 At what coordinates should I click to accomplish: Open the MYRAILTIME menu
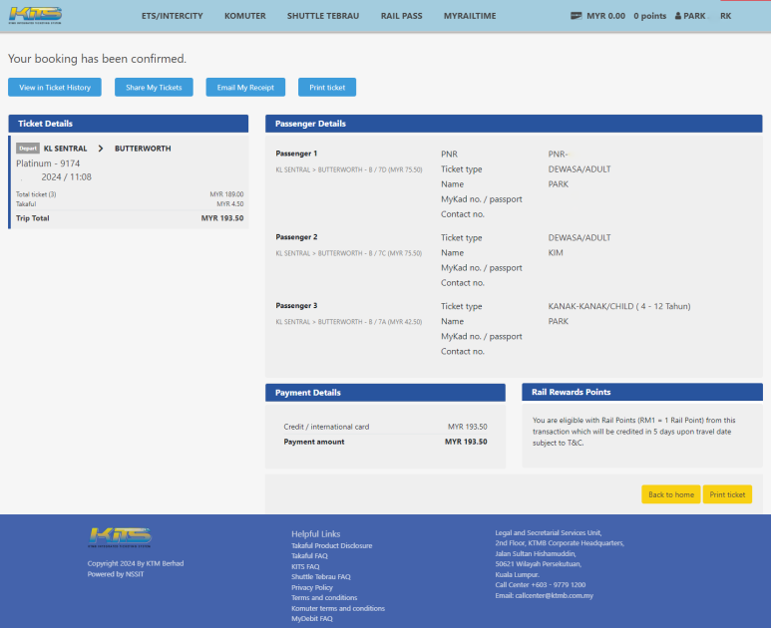[470, 16]
